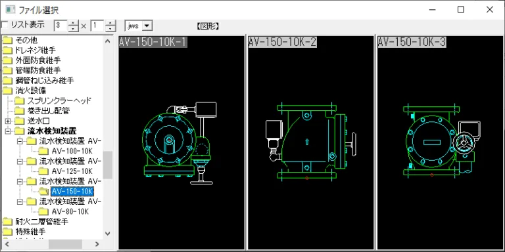Open the jws file type dropdown
The image size is (505, 252).
coord(147,26)
